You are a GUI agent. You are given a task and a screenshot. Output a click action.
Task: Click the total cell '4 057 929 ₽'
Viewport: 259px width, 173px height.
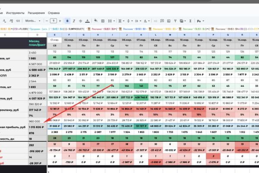click(x=37, y=98)
